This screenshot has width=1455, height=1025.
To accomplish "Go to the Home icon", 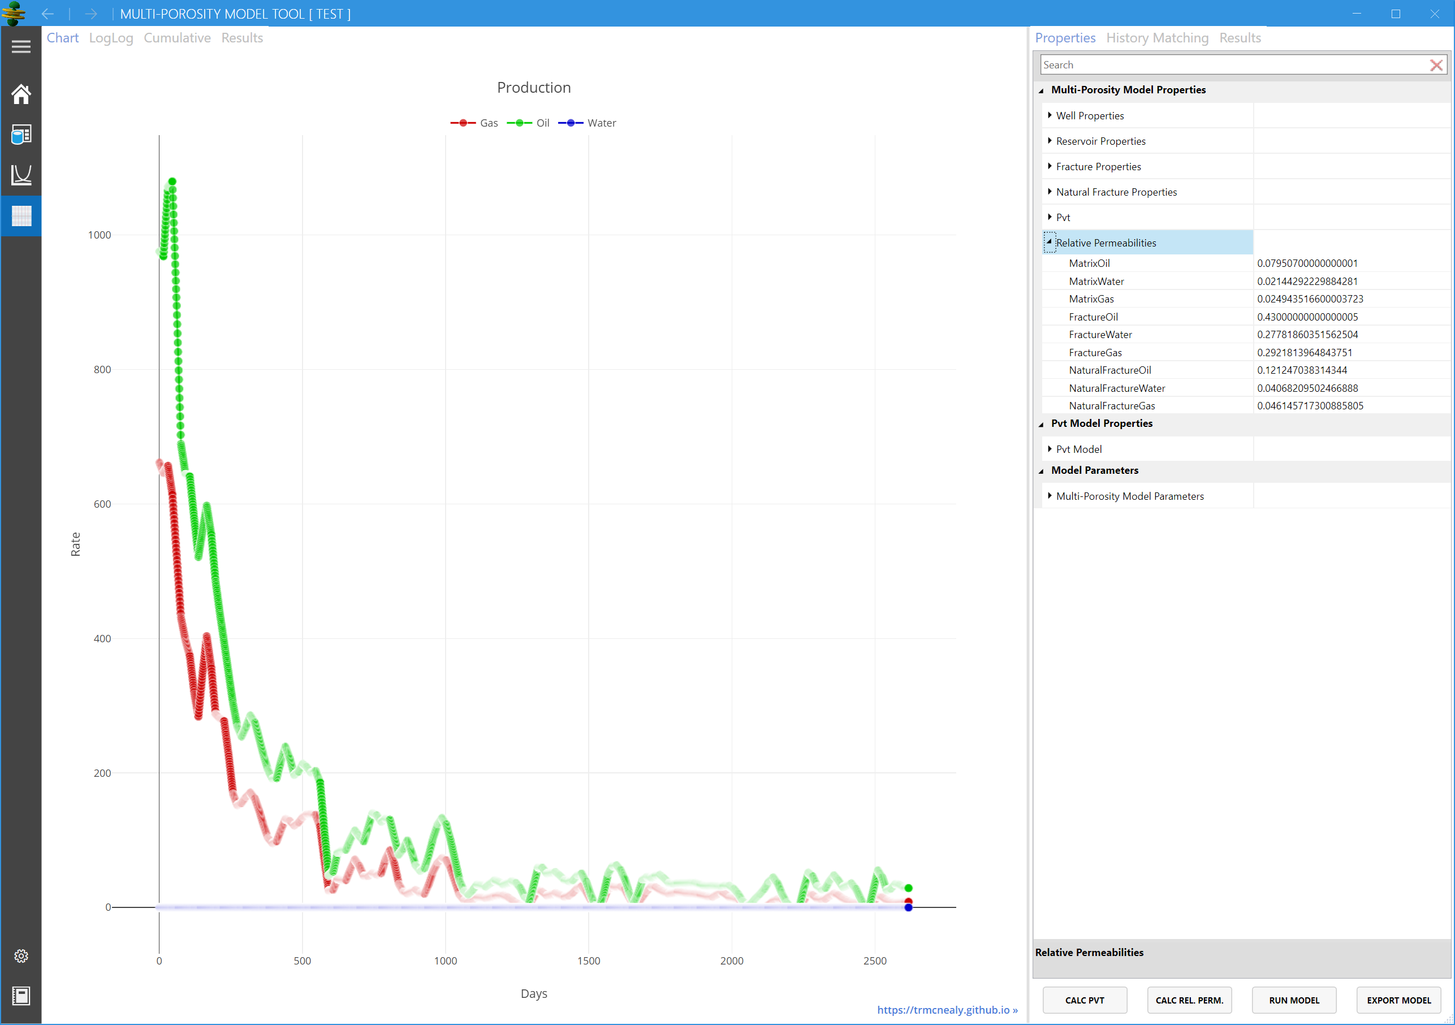I will (21, 94).
